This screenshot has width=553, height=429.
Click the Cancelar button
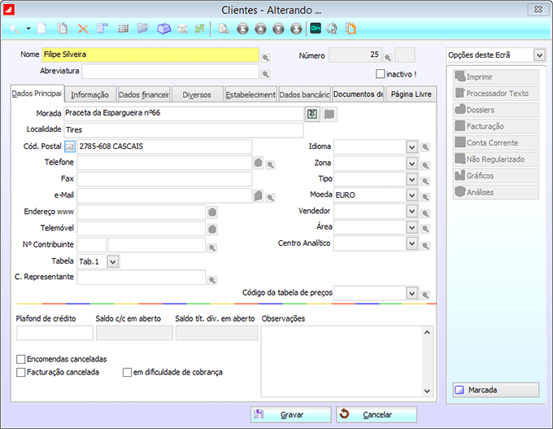coord(377,414)
